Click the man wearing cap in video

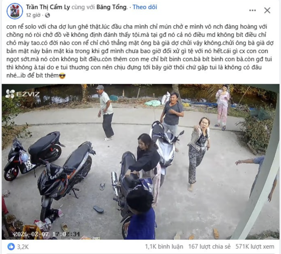(x=106, y=113)
